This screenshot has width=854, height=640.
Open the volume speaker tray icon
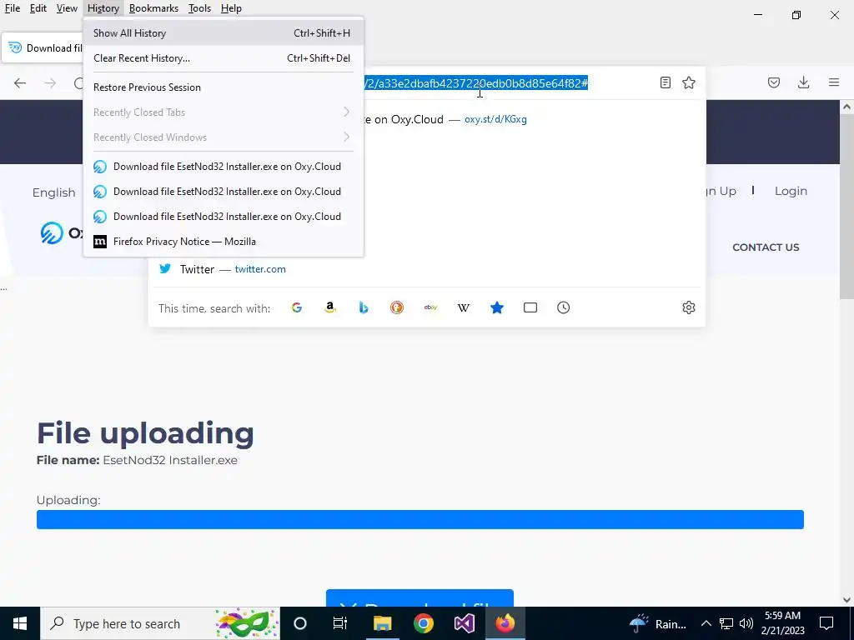[746, 623]
